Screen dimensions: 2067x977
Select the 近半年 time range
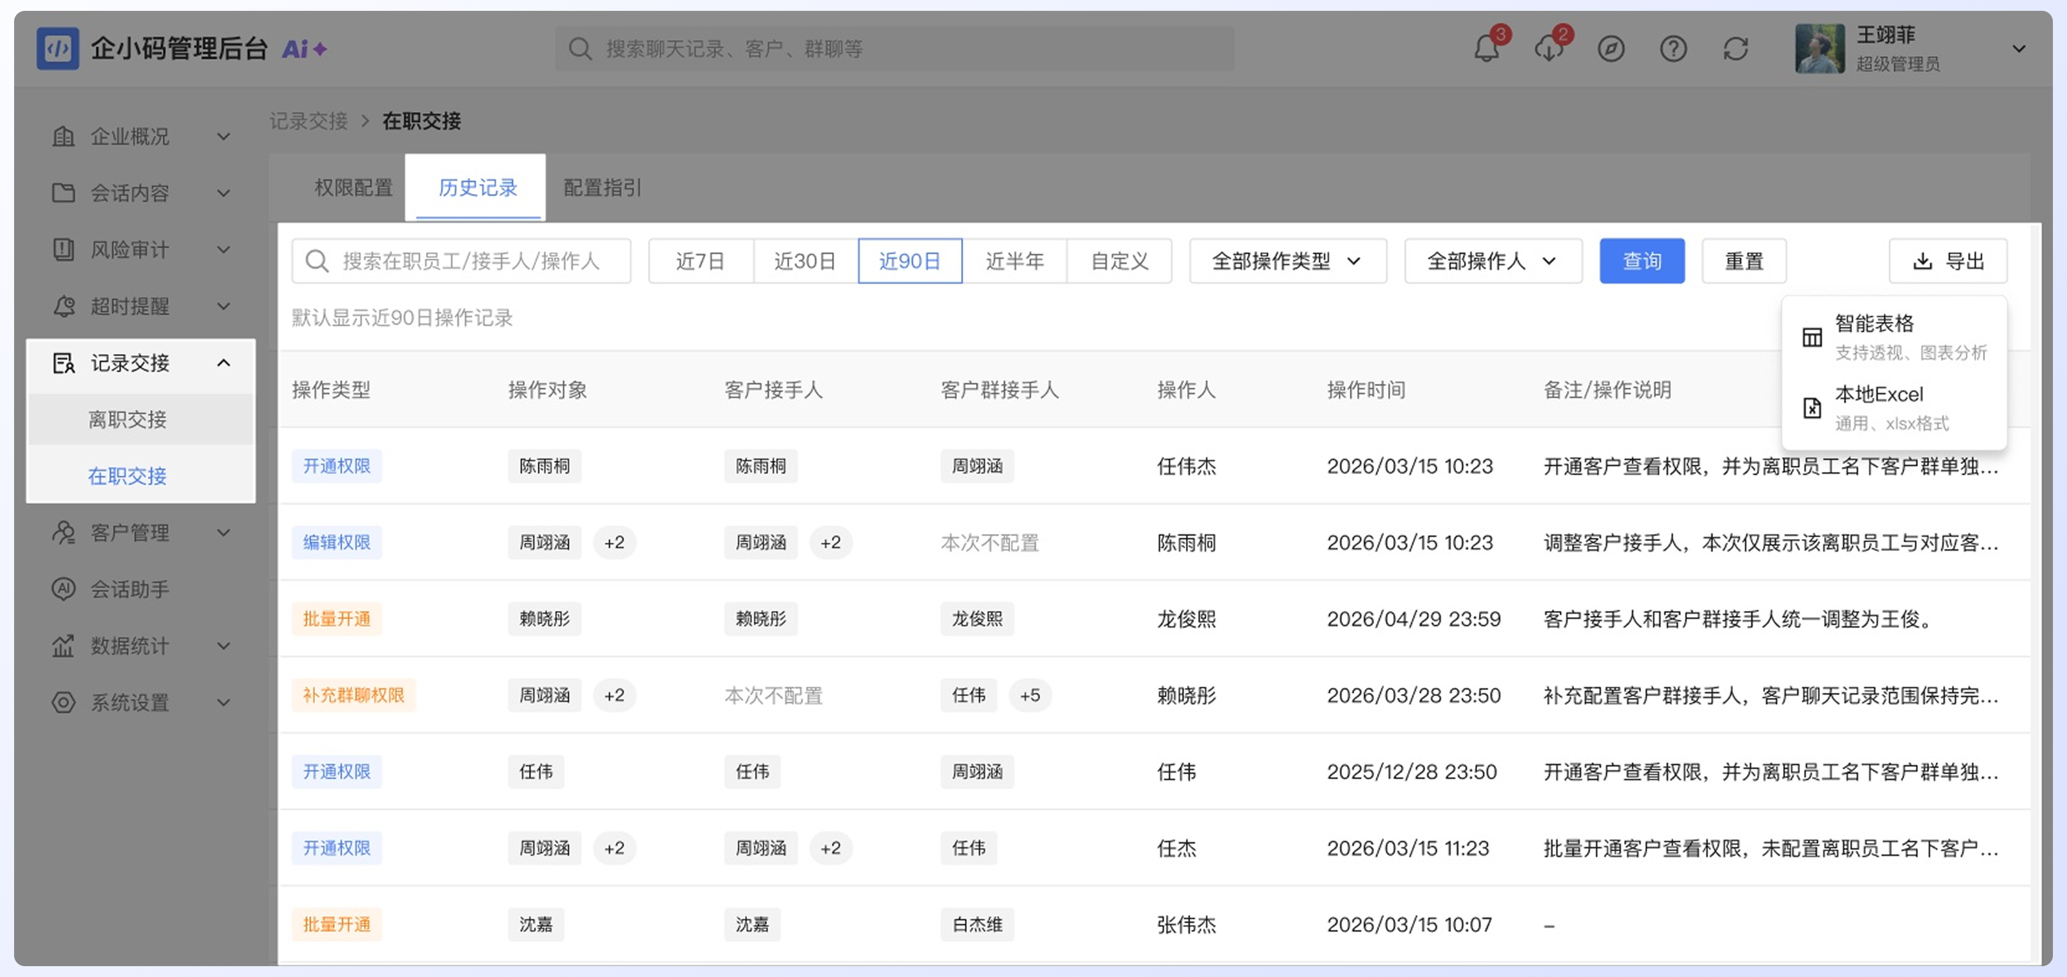tap(1015, 261)
